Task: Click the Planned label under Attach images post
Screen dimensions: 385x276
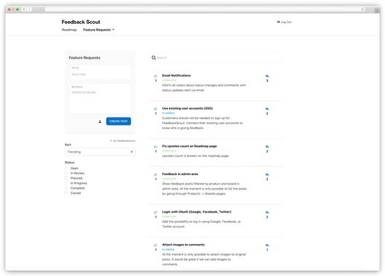Action: click(168, 250)
